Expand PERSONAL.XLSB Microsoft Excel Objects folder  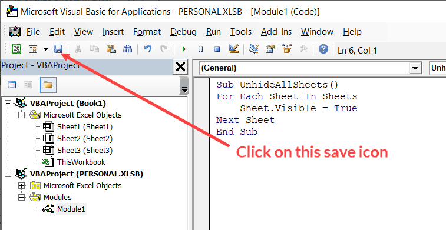click(x=21, y=185)
